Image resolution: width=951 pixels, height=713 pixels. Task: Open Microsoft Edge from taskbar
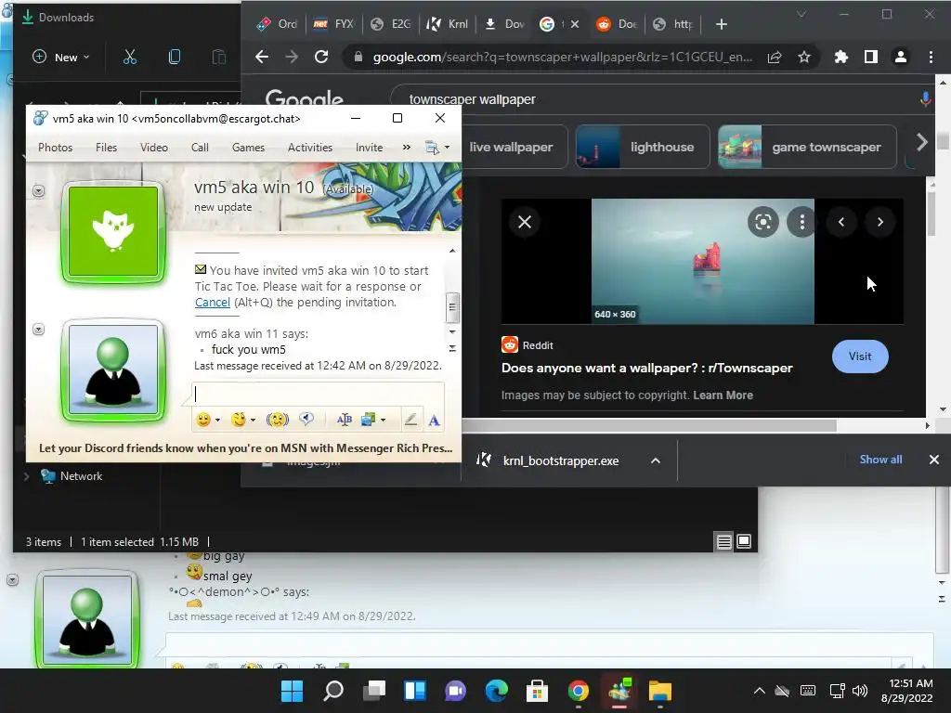click(496, 691)
